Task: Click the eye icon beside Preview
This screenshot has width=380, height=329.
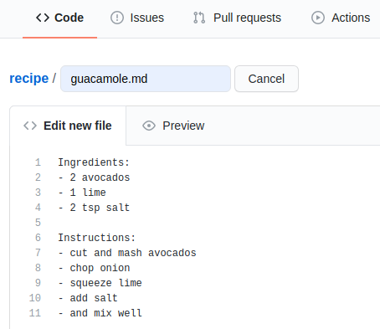Action: coord(149,126)
